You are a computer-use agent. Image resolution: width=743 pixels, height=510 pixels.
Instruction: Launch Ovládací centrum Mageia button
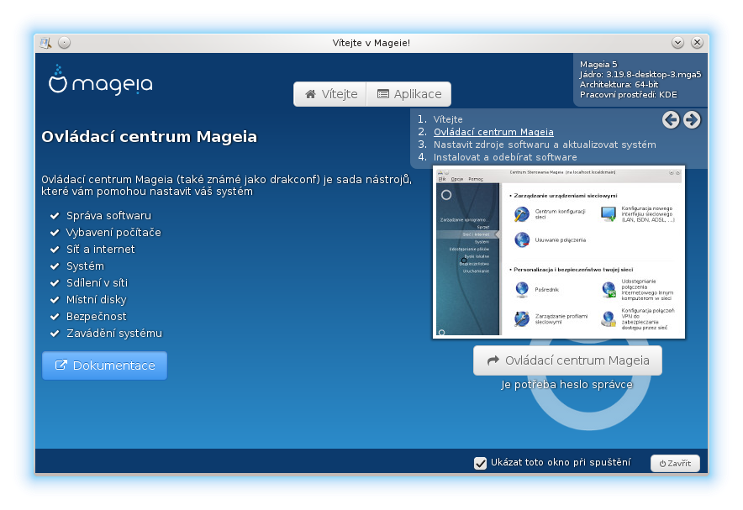tap(567, 360)
